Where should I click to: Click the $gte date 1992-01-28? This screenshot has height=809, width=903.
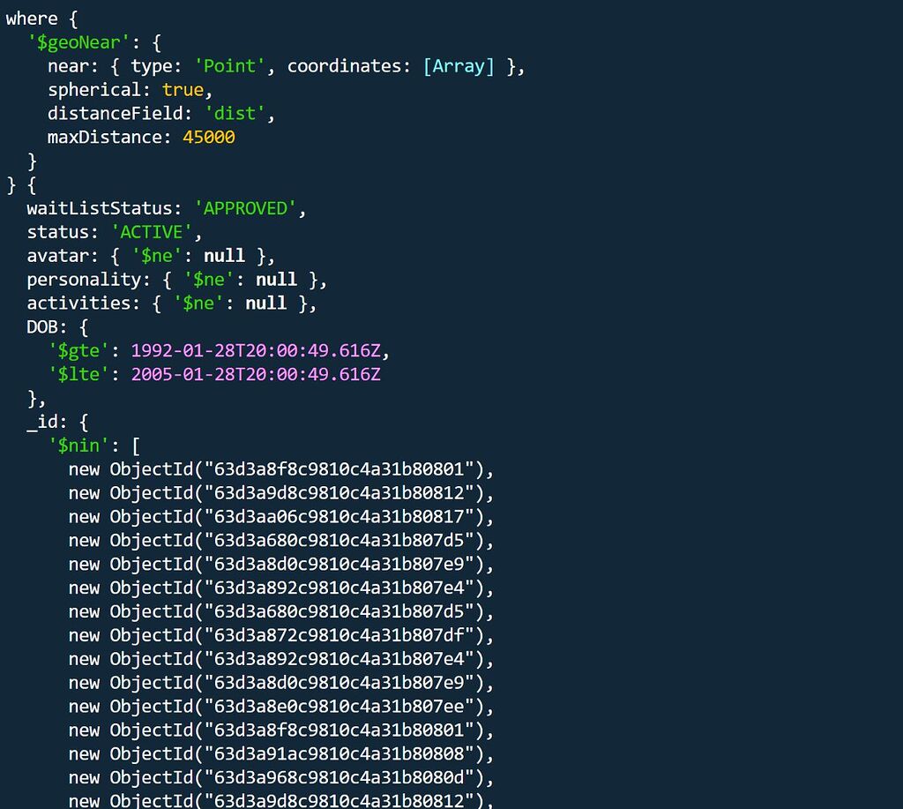point(256,351)
